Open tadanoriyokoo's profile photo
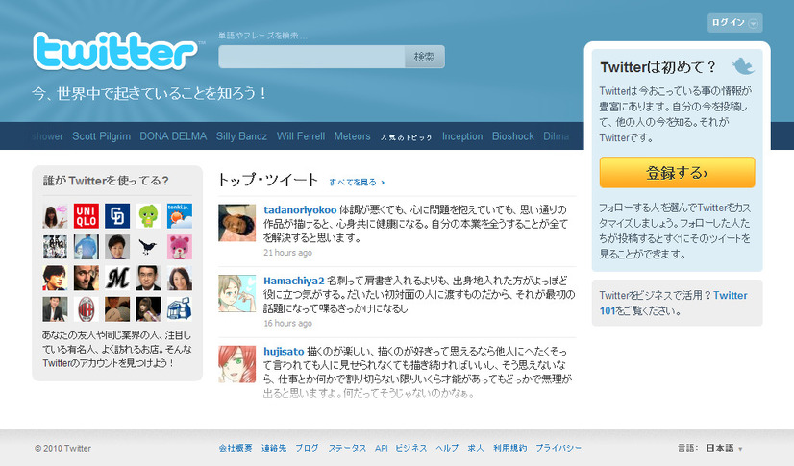This screenshot has height=466, width=794. (237, 223)
